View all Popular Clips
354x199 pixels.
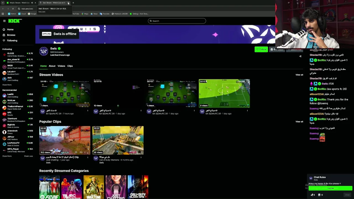click(x=299, y=122)
